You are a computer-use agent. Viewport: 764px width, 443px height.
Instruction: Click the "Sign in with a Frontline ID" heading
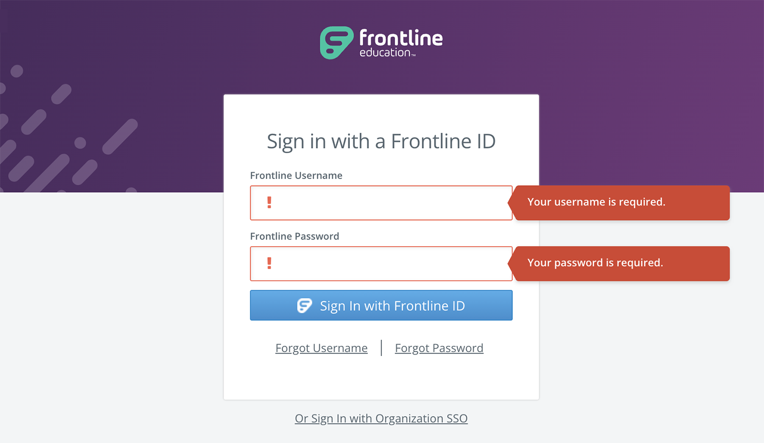(x=381, y=141)
